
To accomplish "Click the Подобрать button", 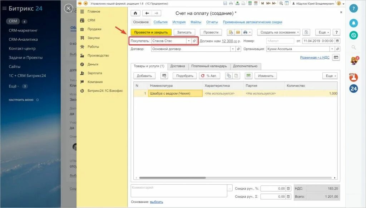I will click(x=185, y=76).
